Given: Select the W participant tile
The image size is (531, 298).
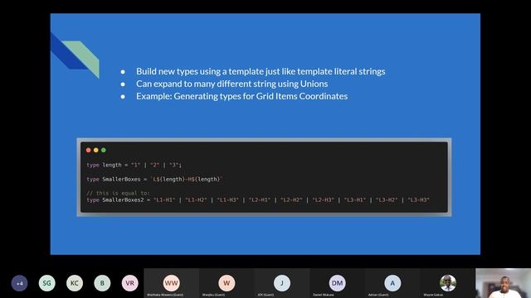Looking at the screenshot, I should pyautogui.click(x=227, y=283).
